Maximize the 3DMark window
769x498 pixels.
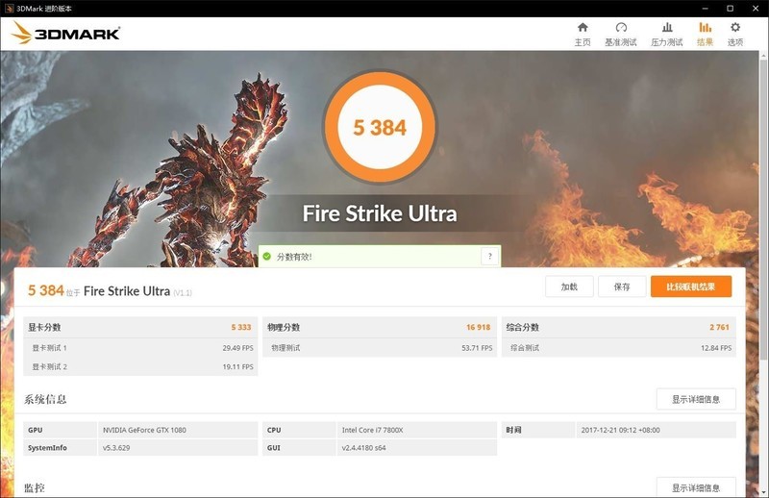[x=730, y=8]
